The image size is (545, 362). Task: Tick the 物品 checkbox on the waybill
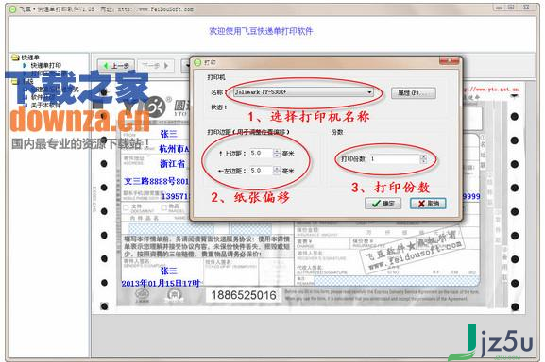pyautogui.click(x=163, y=207)
